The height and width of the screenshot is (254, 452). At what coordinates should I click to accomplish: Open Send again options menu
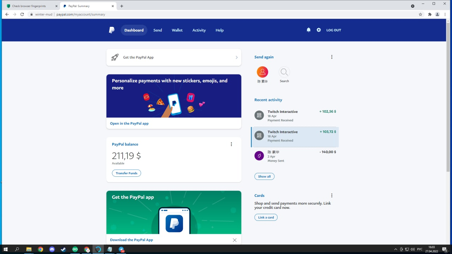[x=332, y=57]
